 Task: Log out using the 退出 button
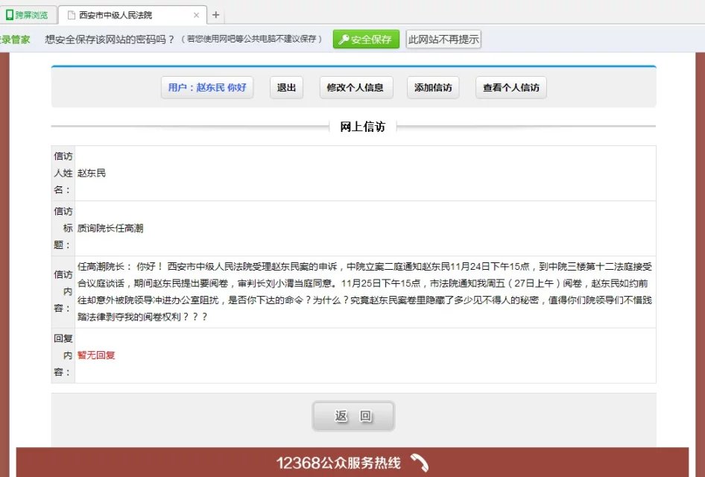[x=286, y=88]
